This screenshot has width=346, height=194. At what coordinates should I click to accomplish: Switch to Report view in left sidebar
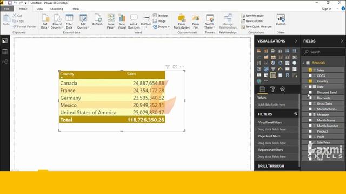pos(5,41)
